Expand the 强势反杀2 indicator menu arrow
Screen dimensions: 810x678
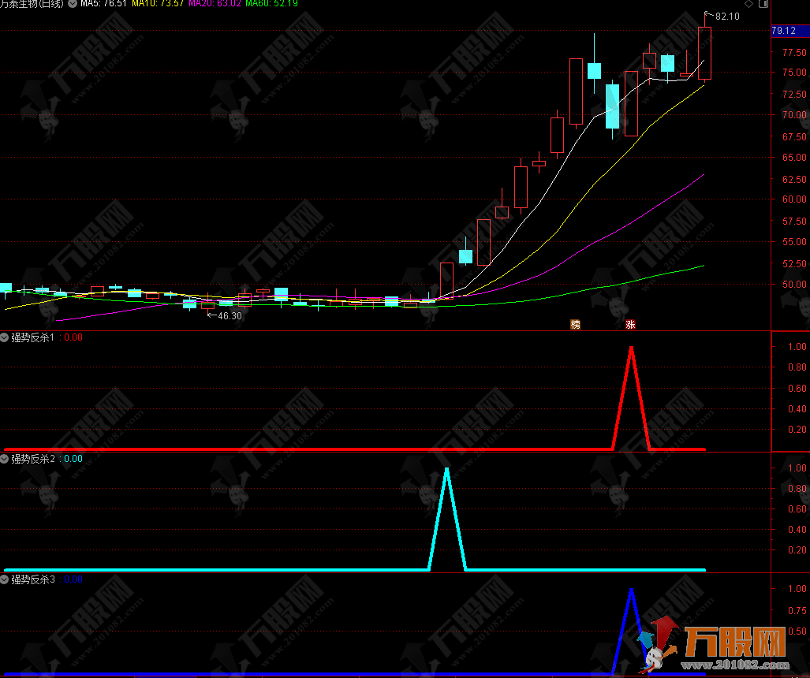pos(5,459)
